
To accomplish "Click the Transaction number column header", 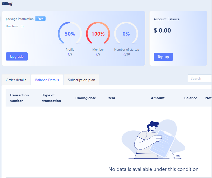I will 19,98.
